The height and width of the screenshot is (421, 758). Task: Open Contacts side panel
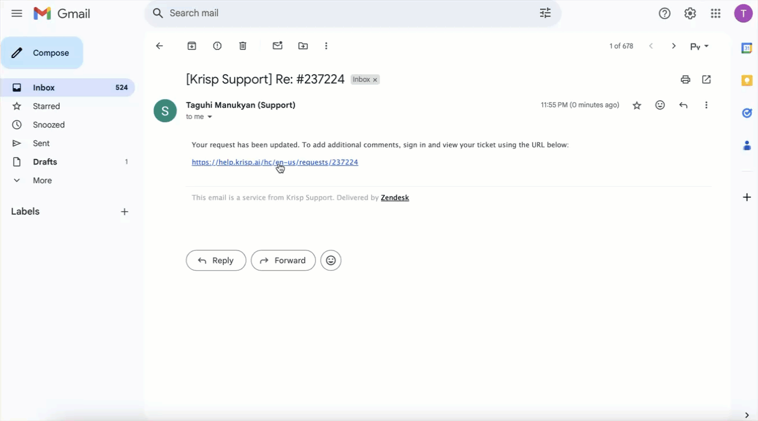[747, 146]
